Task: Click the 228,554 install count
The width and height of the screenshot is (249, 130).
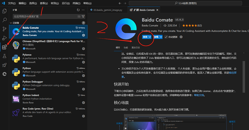Action: pos(170,25)
